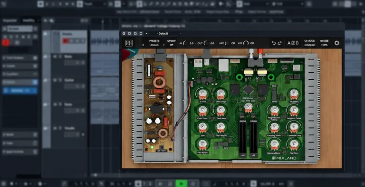
Task: Click the OUT gain knob
Action: [x=206, y=43]
